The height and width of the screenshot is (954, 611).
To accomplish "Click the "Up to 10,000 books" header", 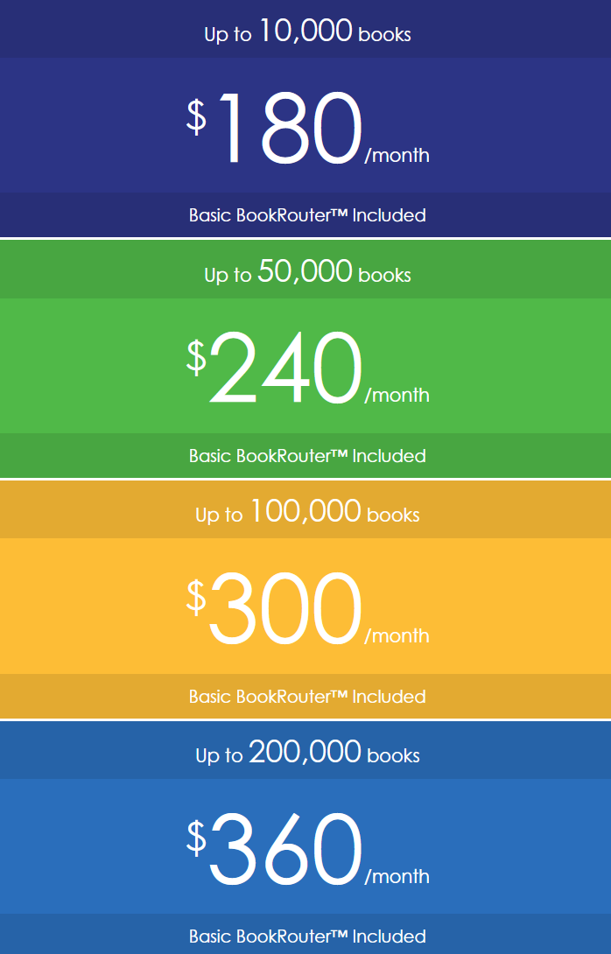I will tap(307, 34).
